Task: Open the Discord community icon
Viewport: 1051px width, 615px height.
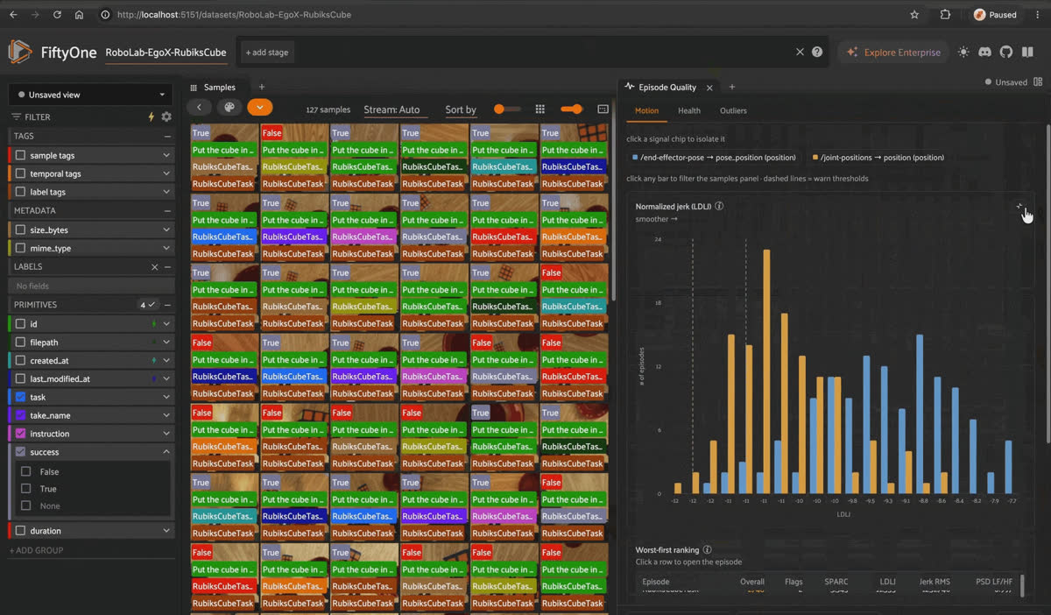Action: [985, 52]
